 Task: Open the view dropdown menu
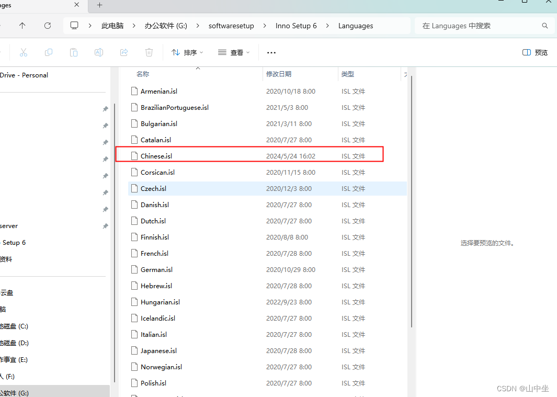pyautogui.click(x=234, y=53)
